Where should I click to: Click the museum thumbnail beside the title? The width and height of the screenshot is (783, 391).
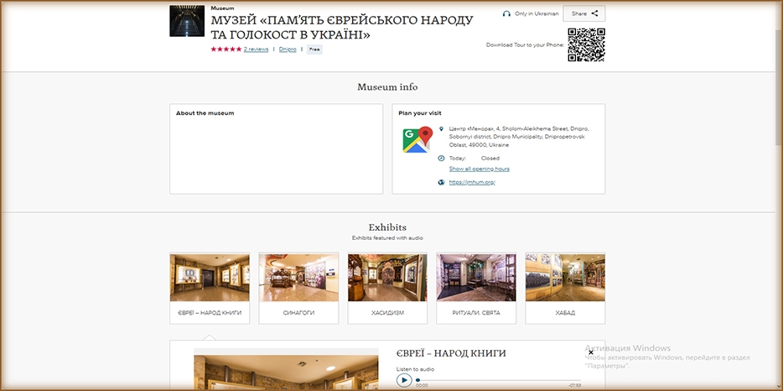point(187,21)
